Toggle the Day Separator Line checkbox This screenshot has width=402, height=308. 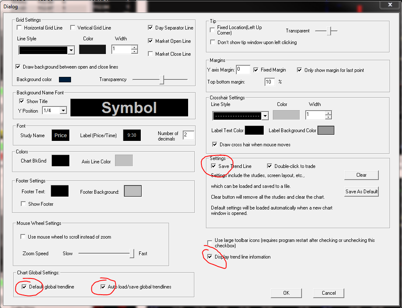150,28
